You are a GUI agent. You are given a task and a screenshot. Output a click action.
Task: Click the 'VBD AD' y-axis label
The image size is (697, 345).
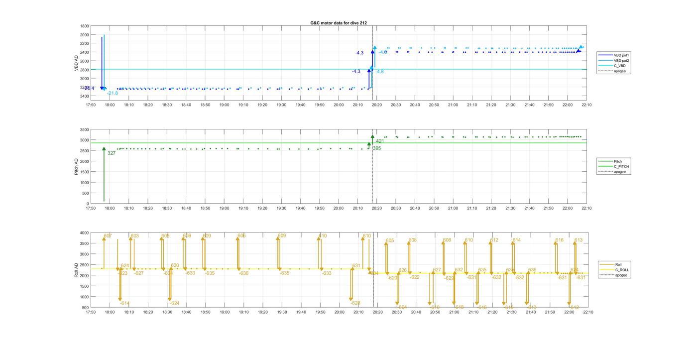point(77,63)
